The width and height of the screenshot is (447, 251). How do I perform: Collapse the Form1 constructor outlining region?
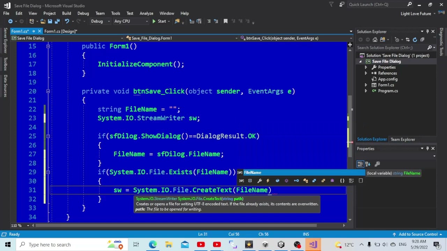pos(48,46)
